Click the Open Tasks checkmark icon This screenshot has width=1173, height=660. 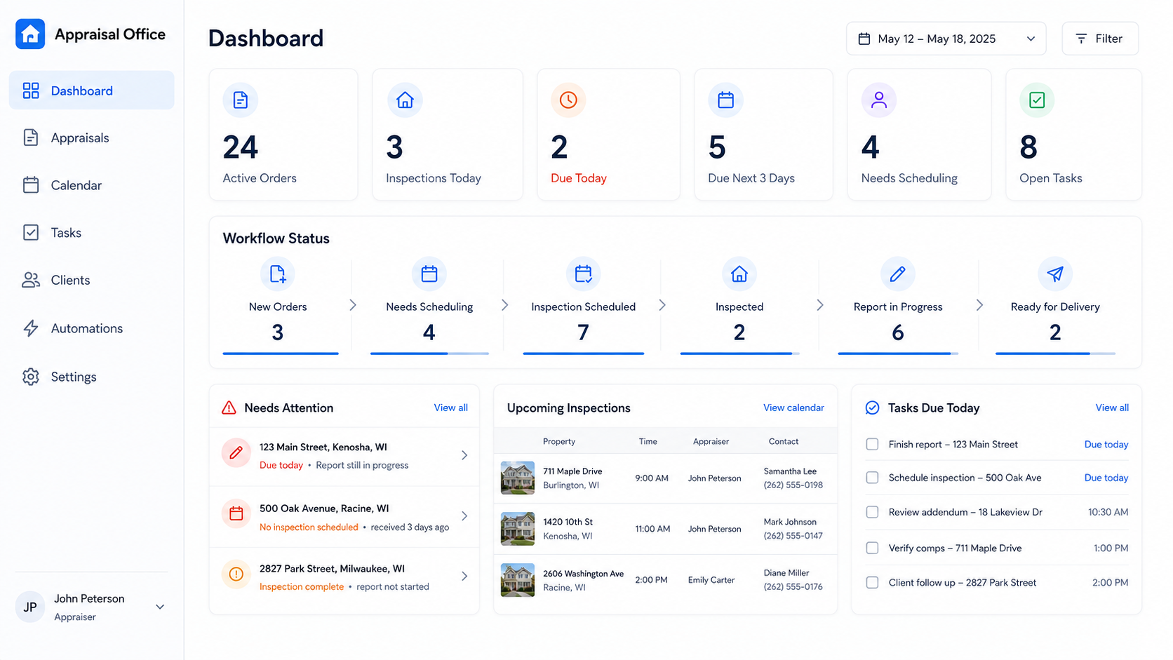[1037, 100]
